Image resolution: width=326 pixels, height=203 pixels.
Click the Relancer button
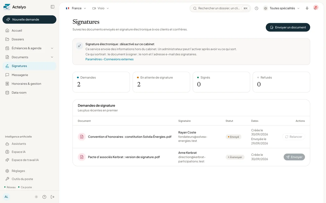coord(294,137)
